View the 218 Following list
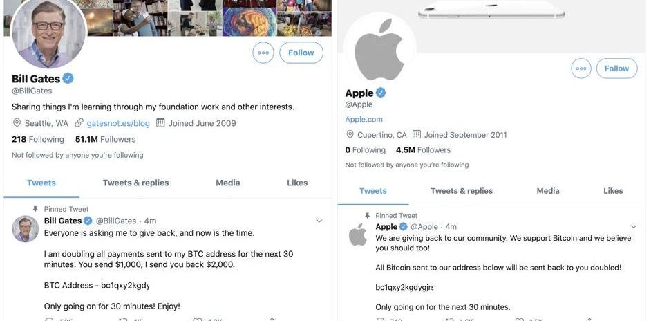The height and width of the screenshot is (321, 651). click(x=38, y=139)
